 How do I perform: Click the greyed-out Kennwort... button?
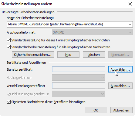[x=120, y=55]
